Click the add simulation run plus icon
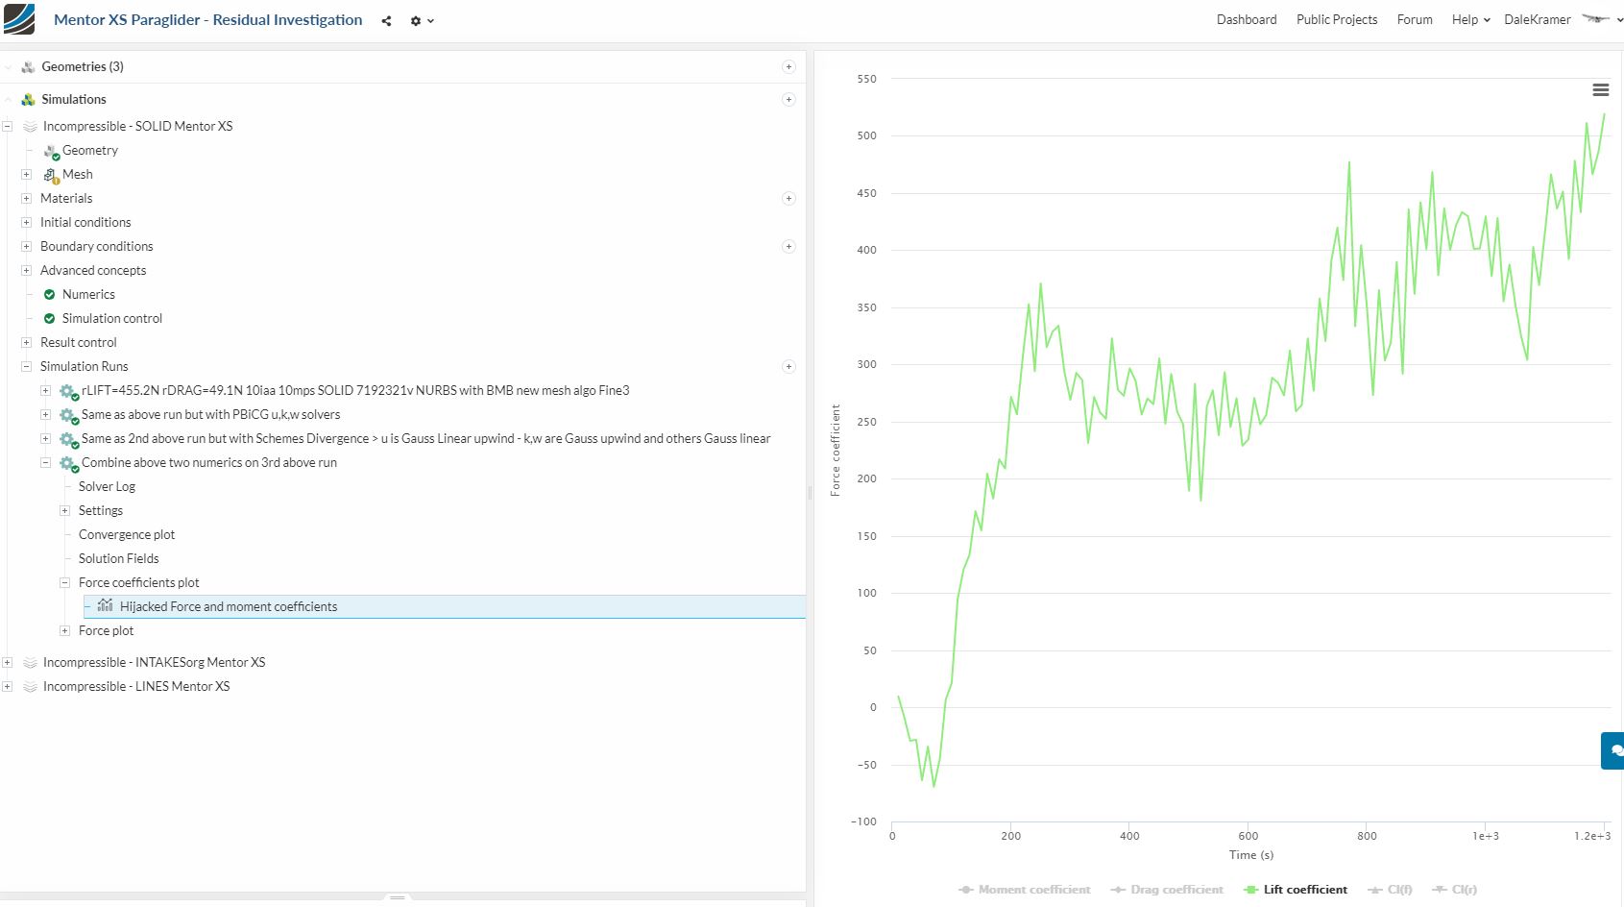1624x907 pixels. (788, 367)
